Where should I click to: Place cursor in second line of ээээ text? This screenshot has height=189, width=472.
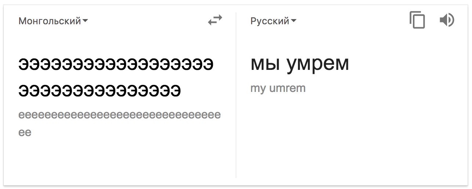[x=99, y=90]
